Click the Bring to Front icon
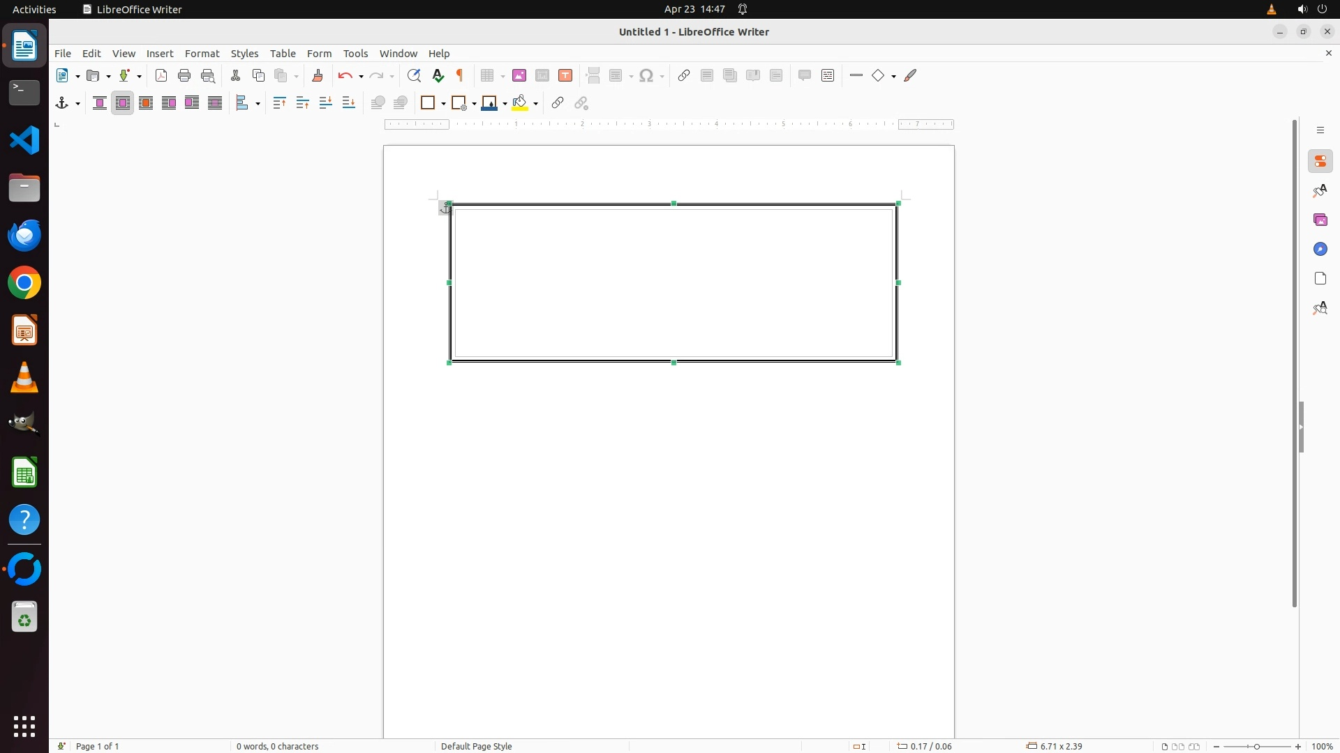Viewport: 1340px width, 753px height. [279, 103]
